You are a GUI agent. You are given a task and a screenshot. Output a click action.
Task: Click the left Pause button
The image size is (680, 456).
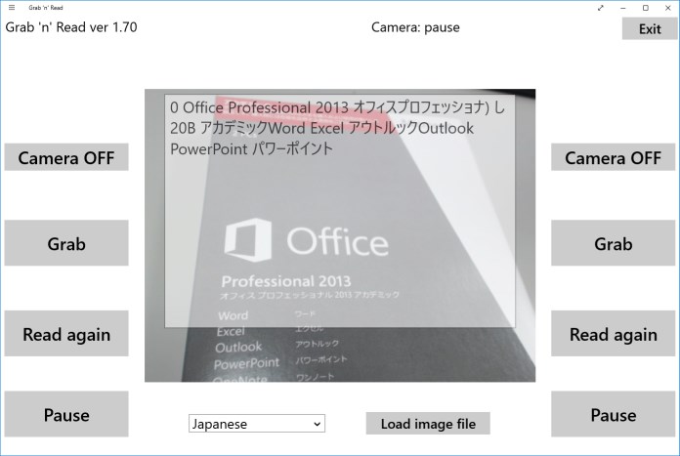click(66, 414)
